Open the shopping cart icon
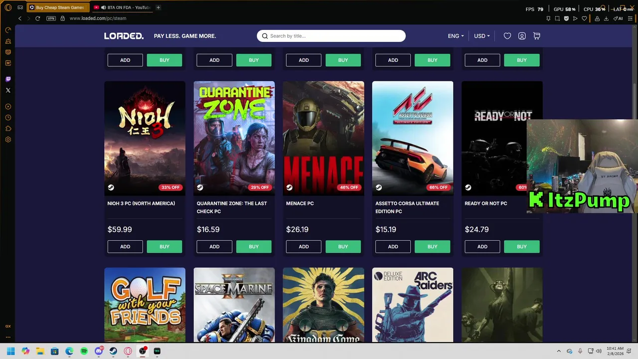 (536, 36)
